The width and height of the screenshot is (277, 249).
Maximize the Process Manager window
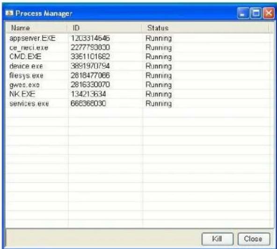(x=256, y=13)
